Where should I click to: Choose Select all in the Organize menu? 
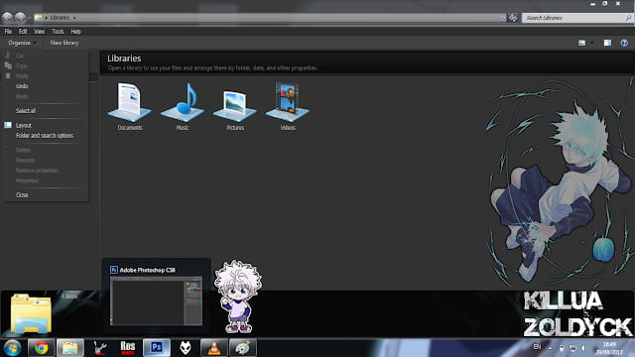tap(26, 110)
